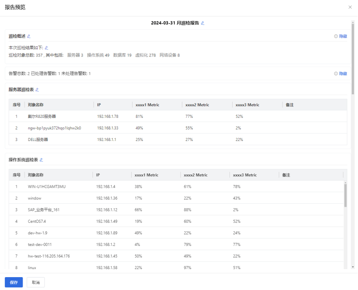Click IP 192.168.1.1 in server table

[x=107, y=140]
